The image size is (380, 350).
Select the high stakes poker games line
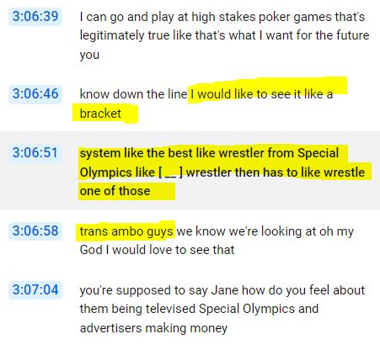pyautogui.click(x=222, y=17)
